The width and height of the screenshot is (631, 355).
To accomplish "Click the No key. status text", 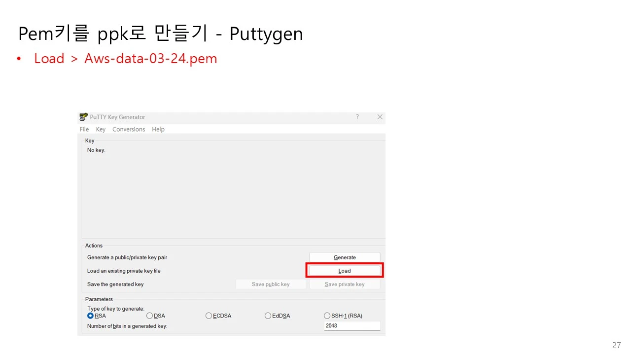I will point(96,150).
